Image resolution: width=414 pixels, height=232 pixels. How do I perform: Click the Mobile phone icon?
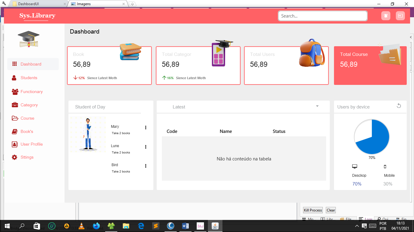(x=385, y=166)
